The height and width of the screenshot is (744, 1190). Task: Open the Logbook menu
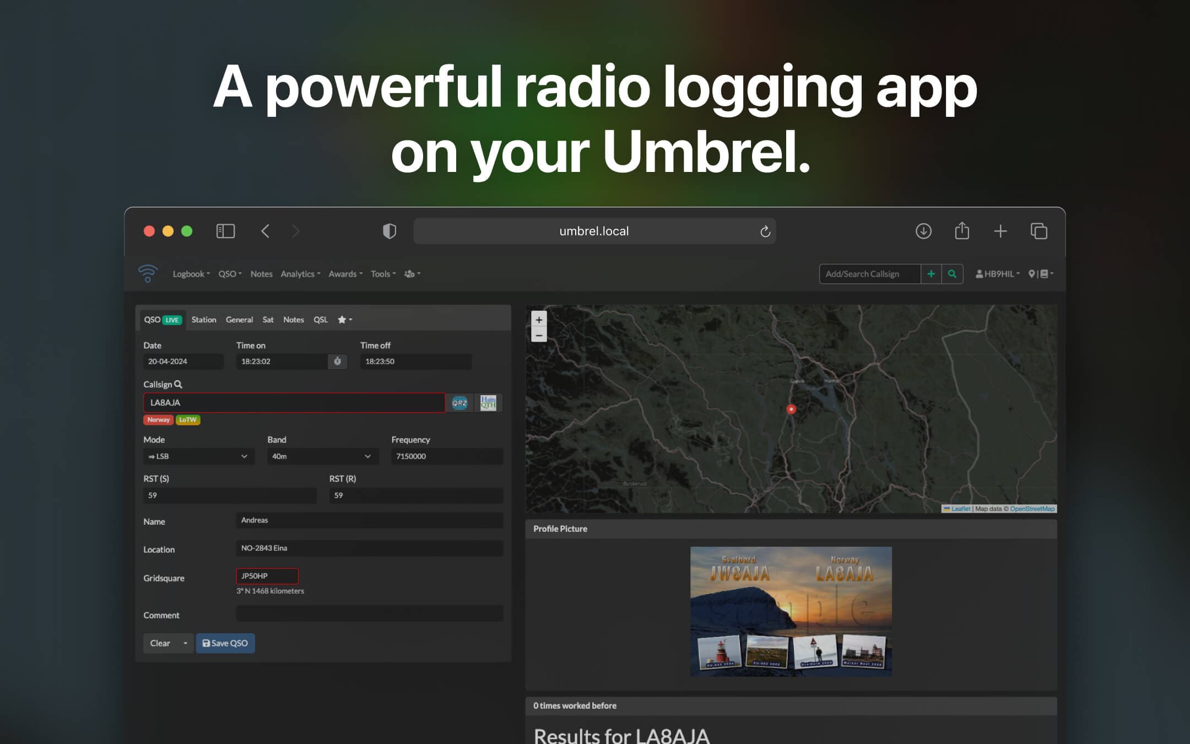[x=191, y=274]
